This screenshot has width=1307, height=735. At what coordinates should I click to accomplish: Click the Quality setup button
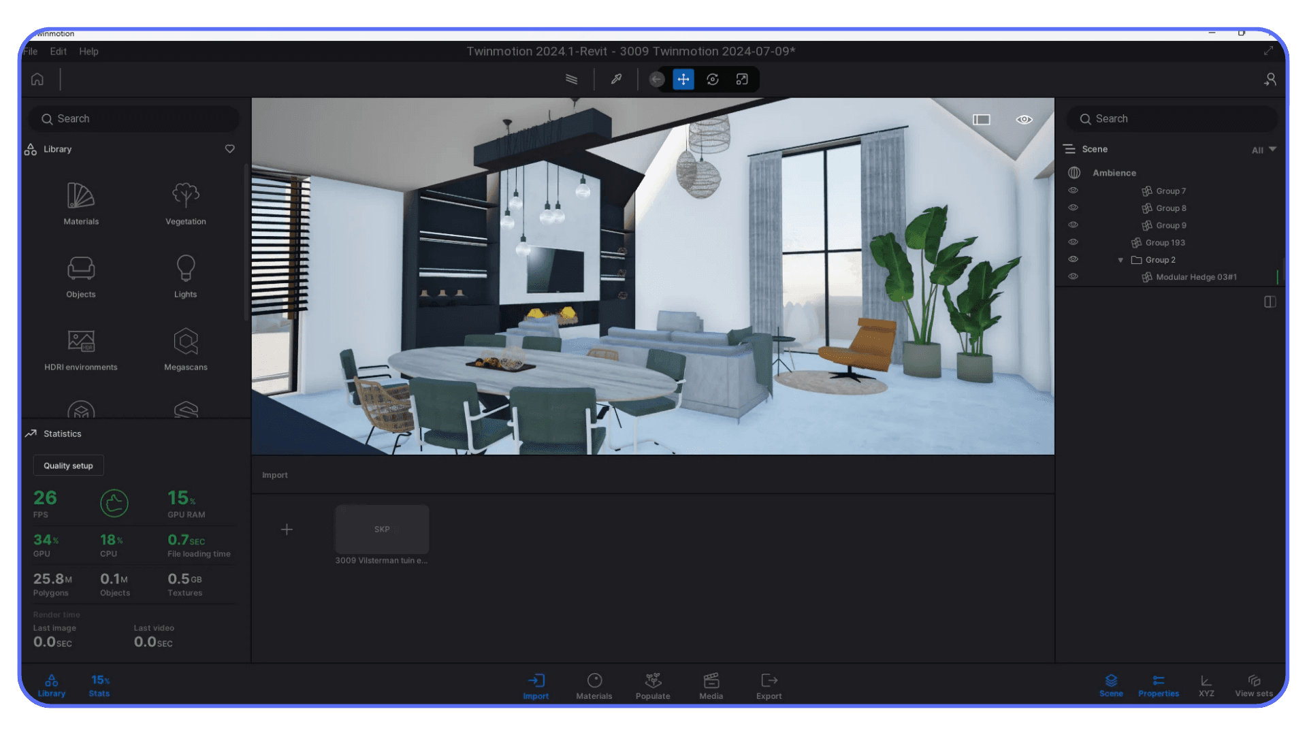68,465
